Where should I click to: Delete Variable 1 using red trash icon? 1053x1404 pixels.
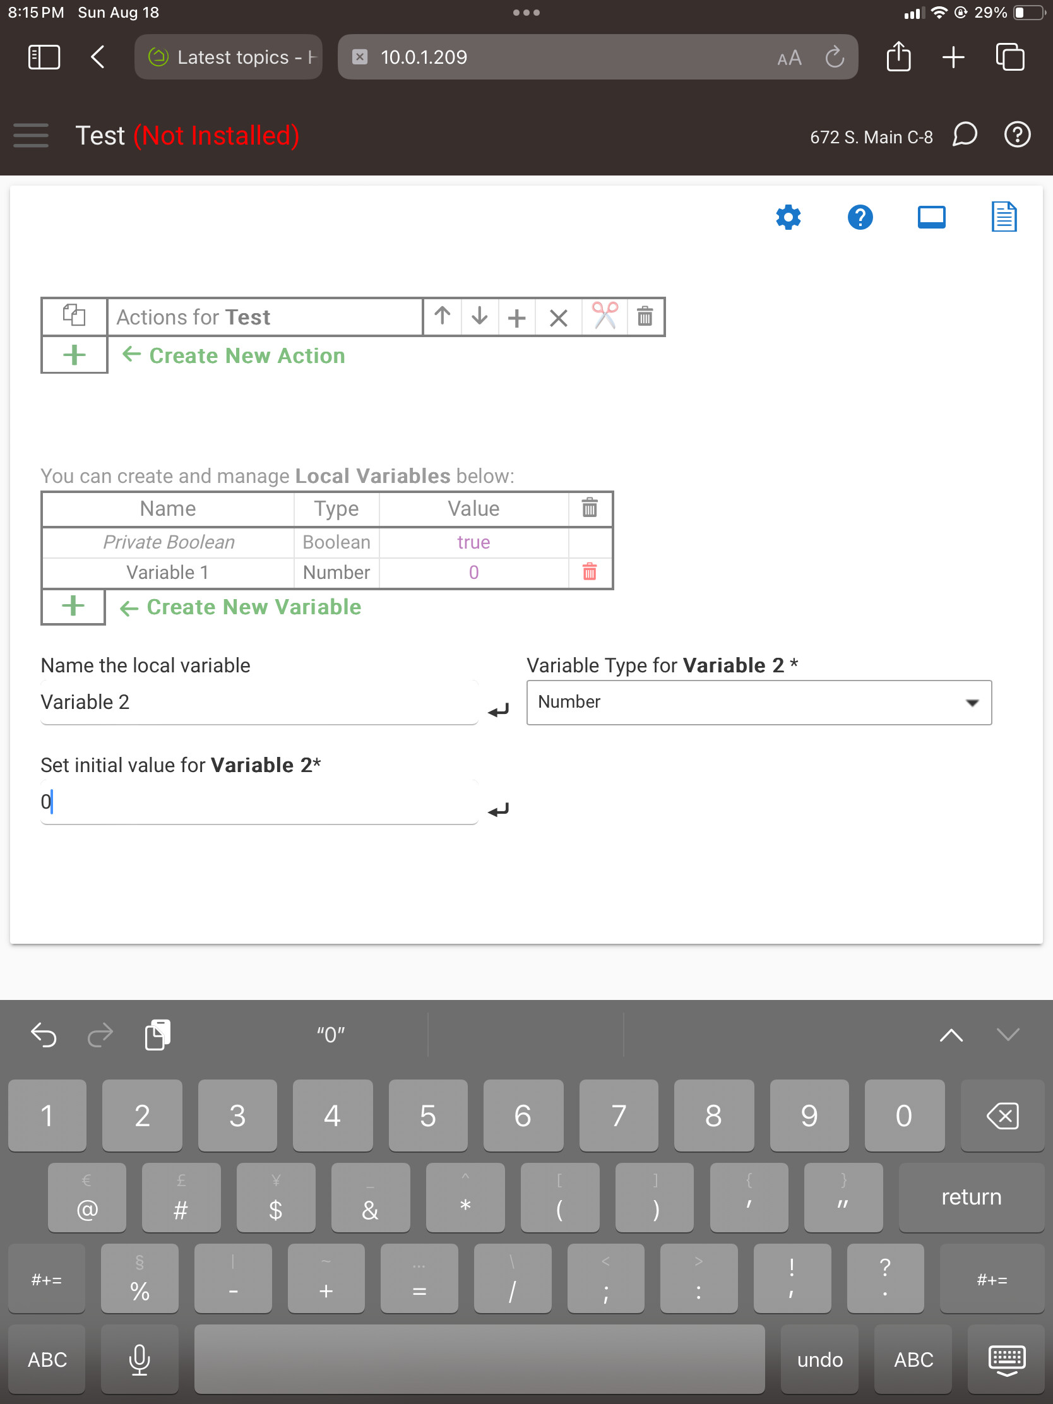click(x=589, y=573)
